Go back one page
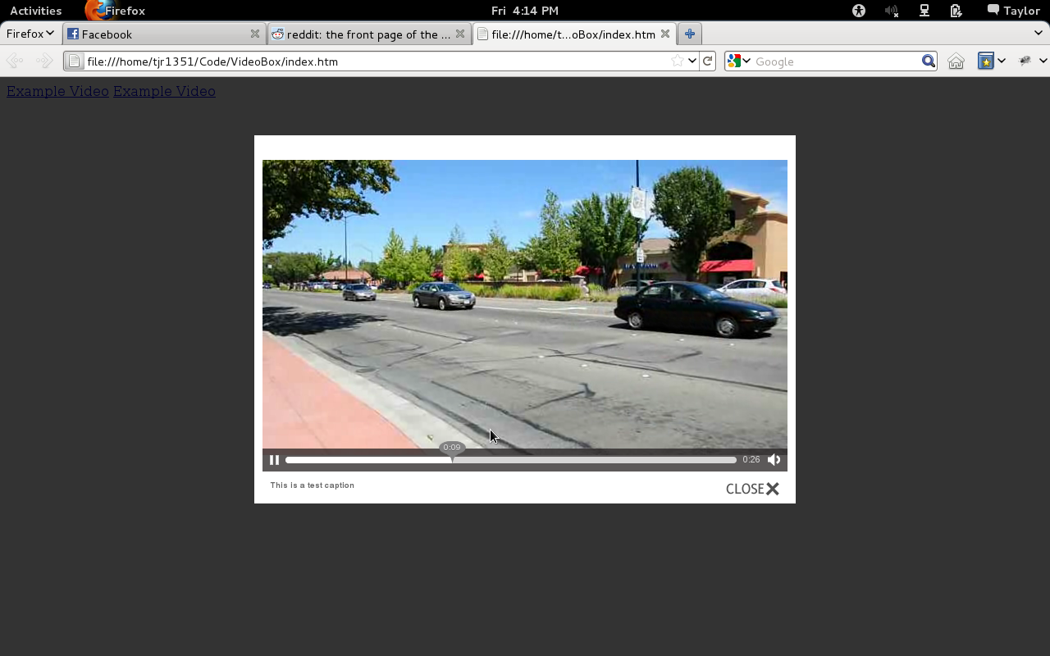 click(x=15, y=61)
